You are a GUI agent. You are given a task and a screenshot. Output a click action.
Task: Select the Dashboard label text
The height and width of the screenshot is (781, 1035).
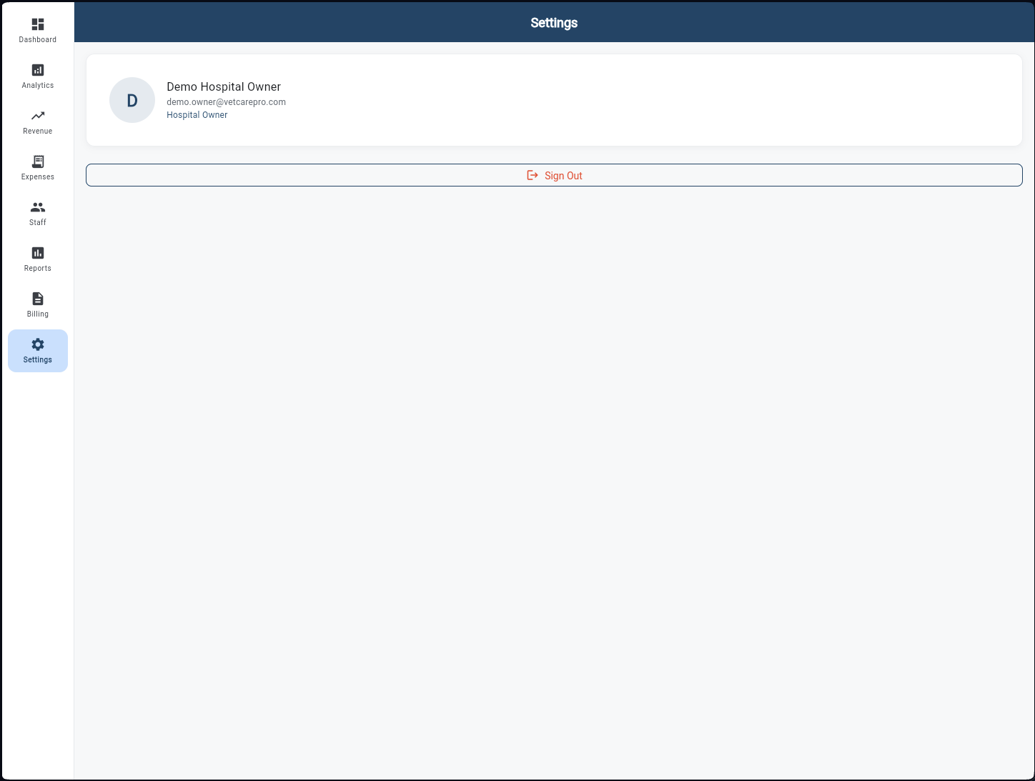coord(37,39)
